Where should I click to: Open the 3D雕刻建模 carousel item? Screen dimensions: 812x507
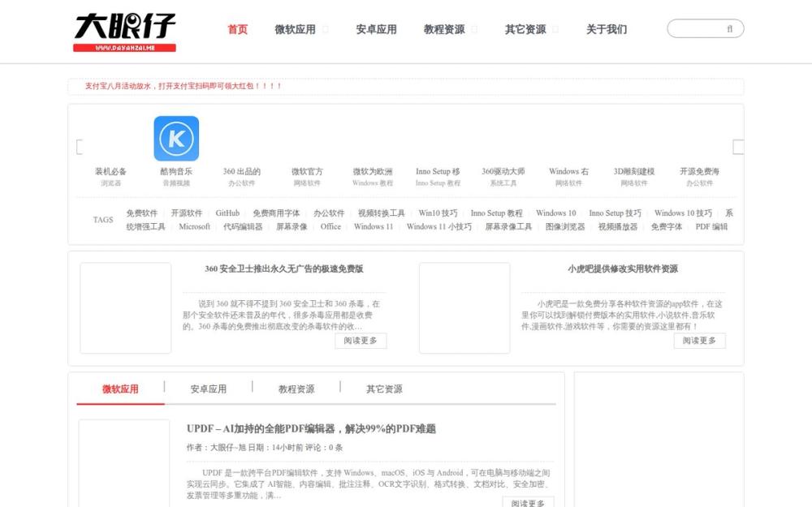(x=634, y=171)
